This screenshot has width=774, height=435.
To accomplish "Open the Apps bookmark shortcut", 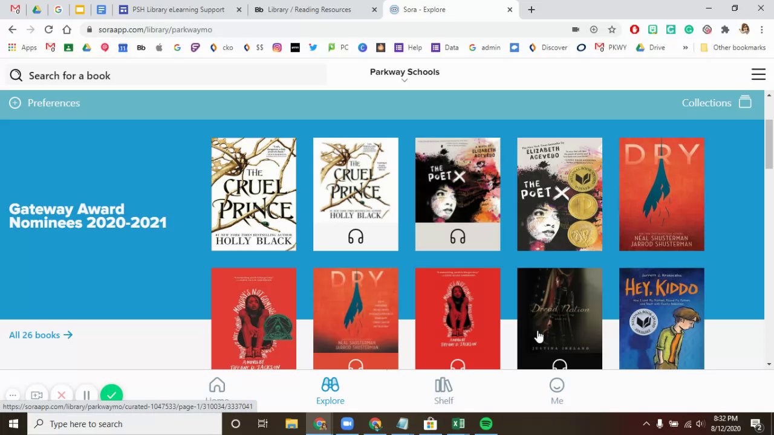I will 22,47.
